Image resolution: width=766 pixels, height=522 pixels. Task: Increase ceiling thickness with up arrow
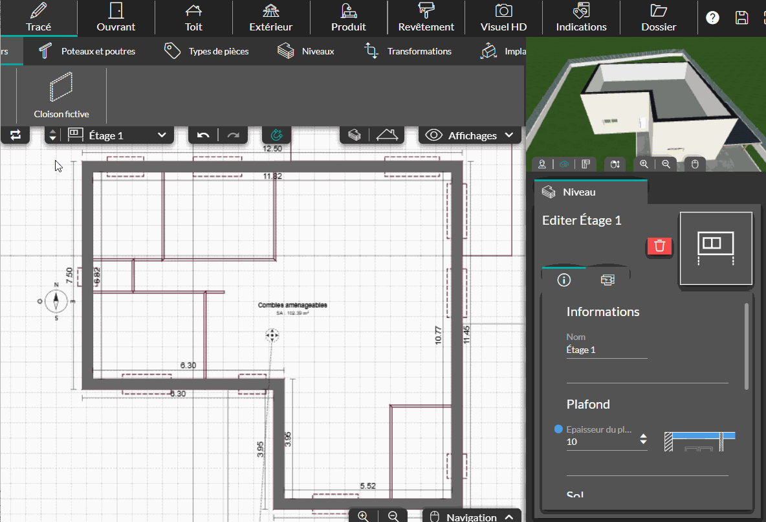coord(643,436)
